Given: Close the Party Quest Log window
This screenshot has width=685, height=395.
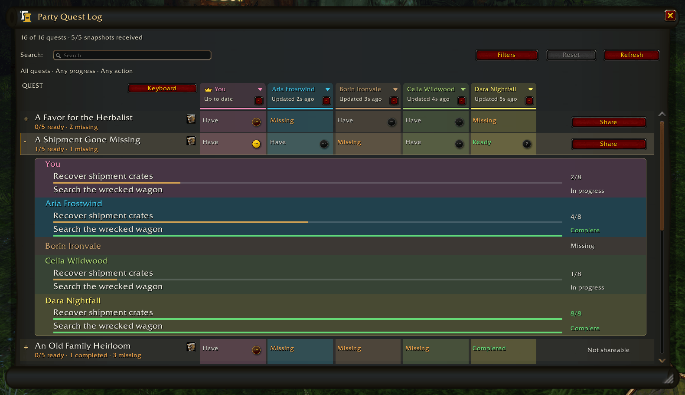Looking at the screenshot, I should (x=670, y=16).
